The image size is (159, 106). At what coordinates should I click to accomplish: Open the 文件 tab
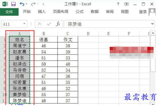click(x=9, y=12)
